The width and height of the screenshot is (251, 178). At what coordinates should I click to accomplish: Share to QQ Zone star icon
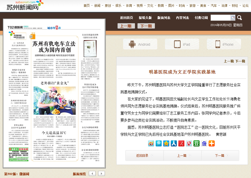pos(166,143)
